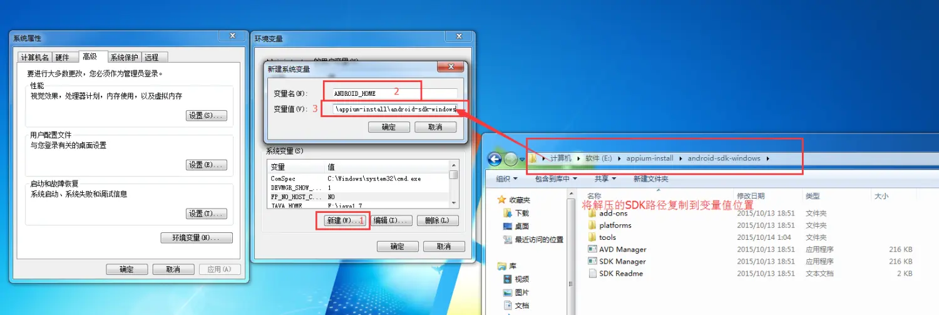The image size is (939, 315).
Task: Click the Explorer forward navigation arrow
Action: coord(511,159)
